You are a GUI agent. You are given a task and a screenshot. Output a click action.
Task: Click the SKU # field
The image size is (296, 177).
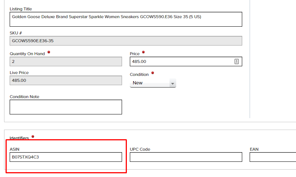pyautogui.click(x=126, y=41)
